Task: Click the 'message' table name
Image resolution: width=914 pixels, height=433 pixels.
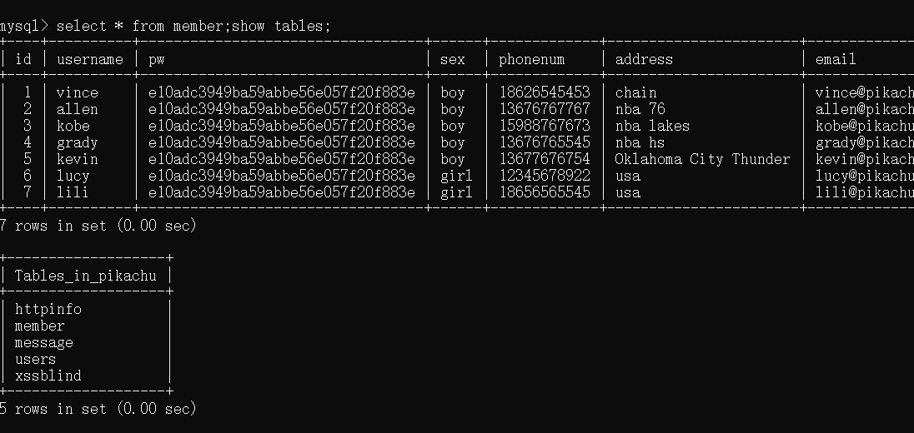Action: (43, 342)
